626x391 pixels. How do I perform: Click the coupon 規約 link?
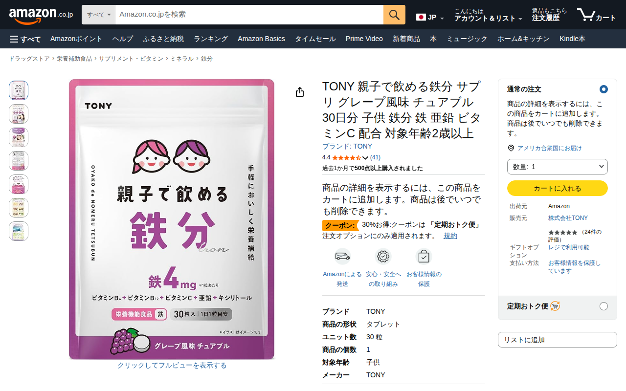click(x=450, y=236)
